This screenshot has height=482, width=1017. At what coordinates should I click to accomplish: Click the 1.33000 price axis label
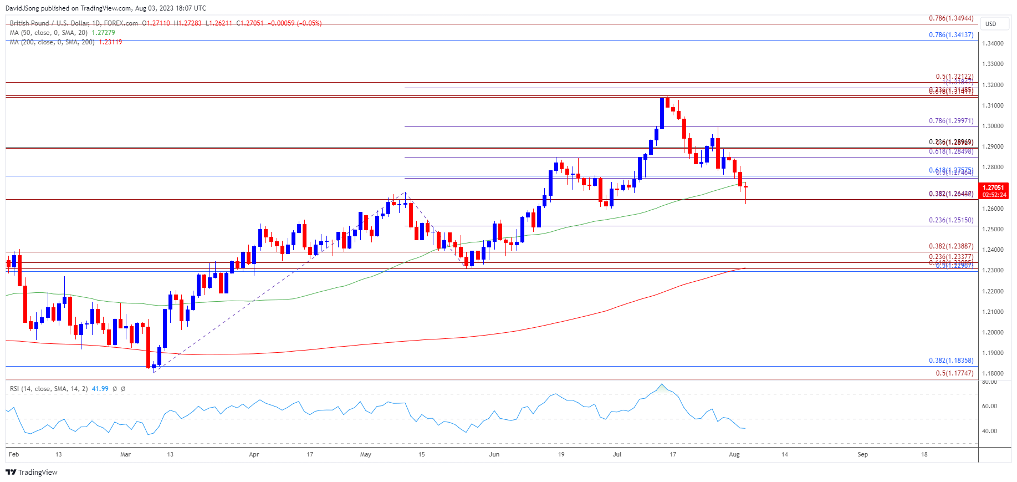point(993,64)
